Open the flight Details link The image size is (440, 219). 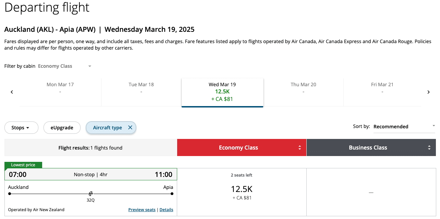166,210
